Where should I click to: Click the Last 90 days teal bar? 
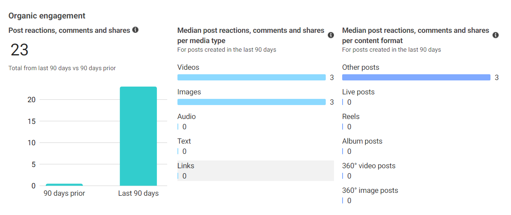coord(138,136)
